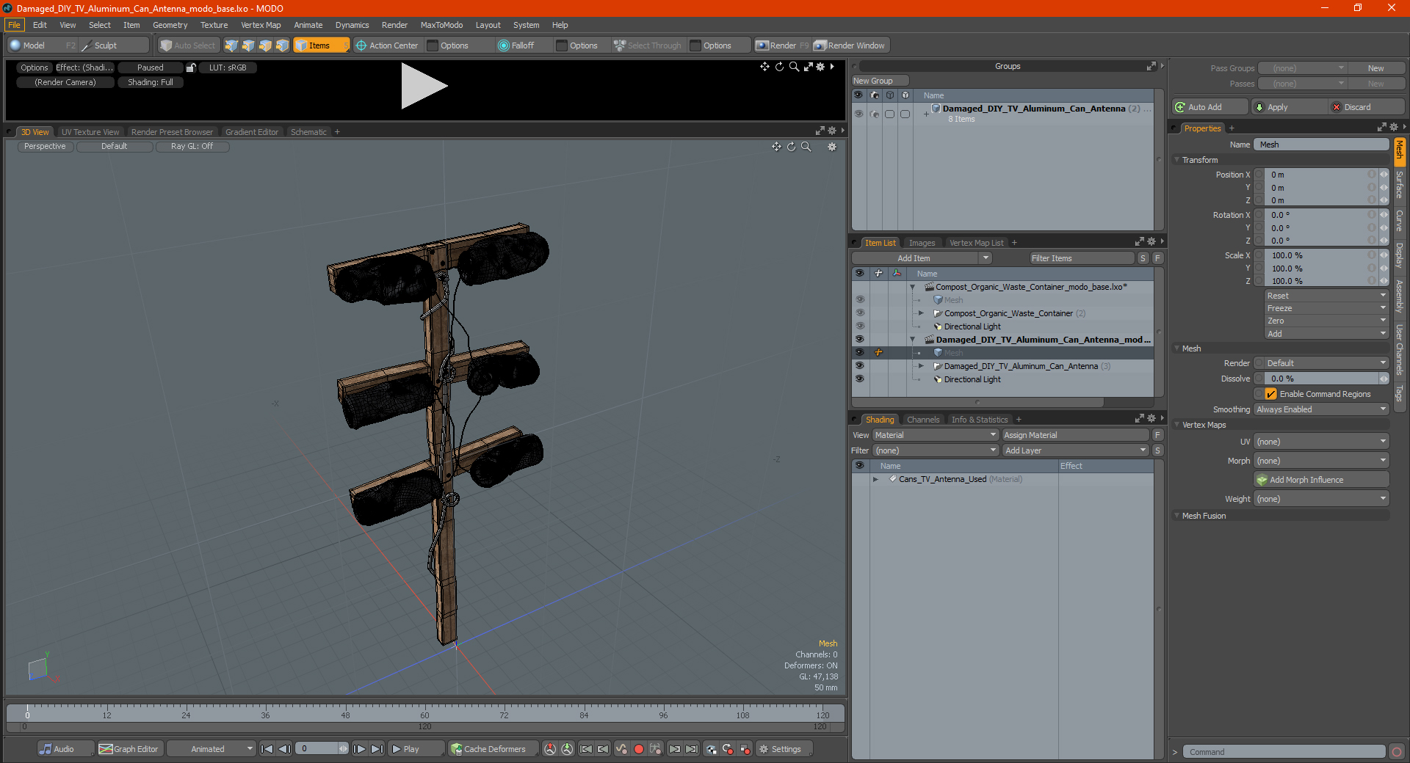Toggle visibility of selected Mesh item
The height and width of the screenshot is (763, 1410).
(859, 353)
